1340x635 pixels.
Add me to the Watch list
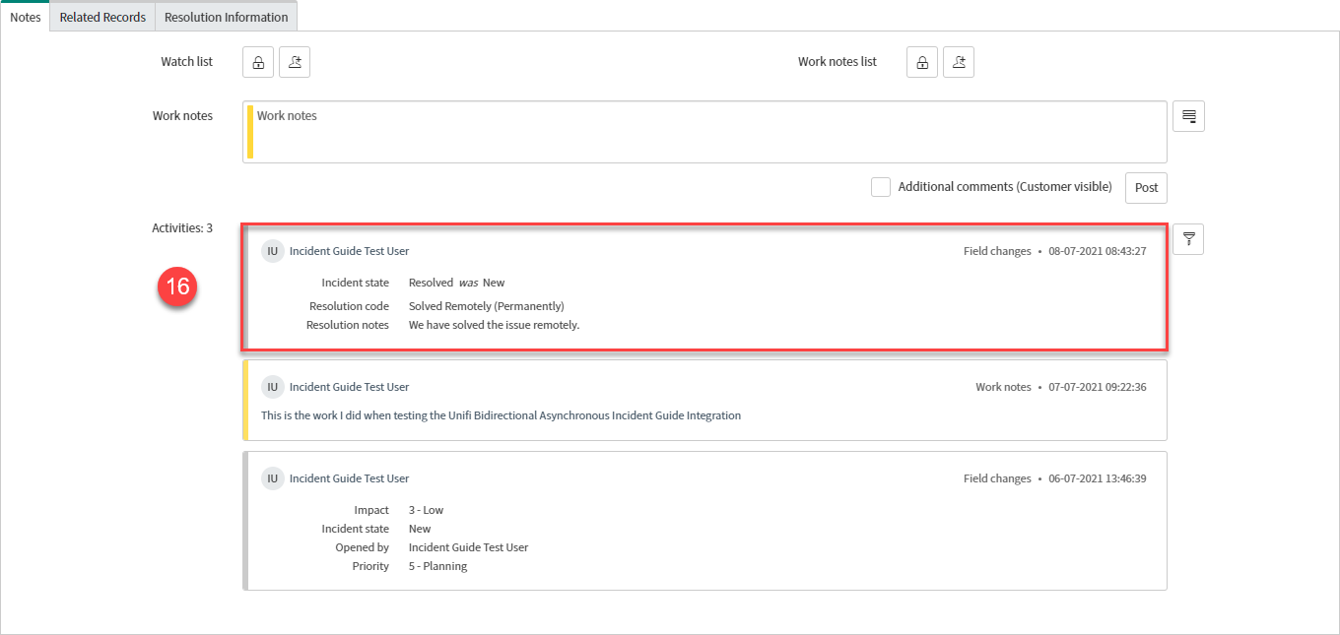[295, 62]
